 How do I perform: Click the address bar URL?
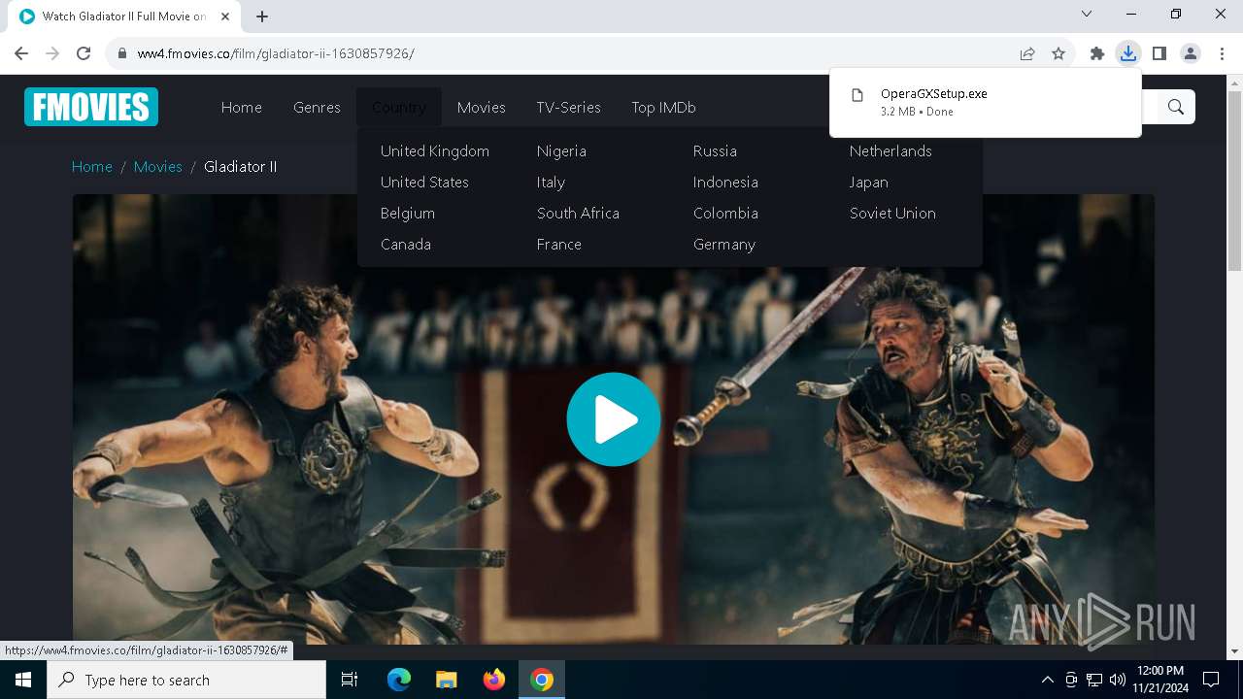pyautogui.click(x=276, y=53)
